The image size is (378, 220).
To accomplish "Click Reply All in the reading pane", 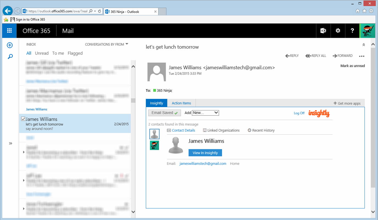I will (316, 56).
